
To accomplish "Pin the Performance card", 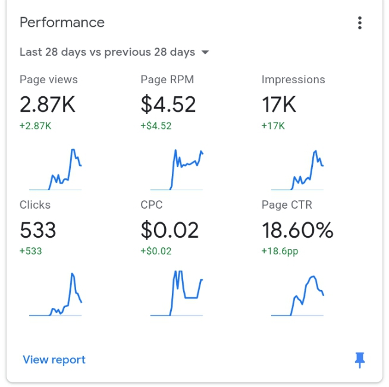I will pos(359,360).
